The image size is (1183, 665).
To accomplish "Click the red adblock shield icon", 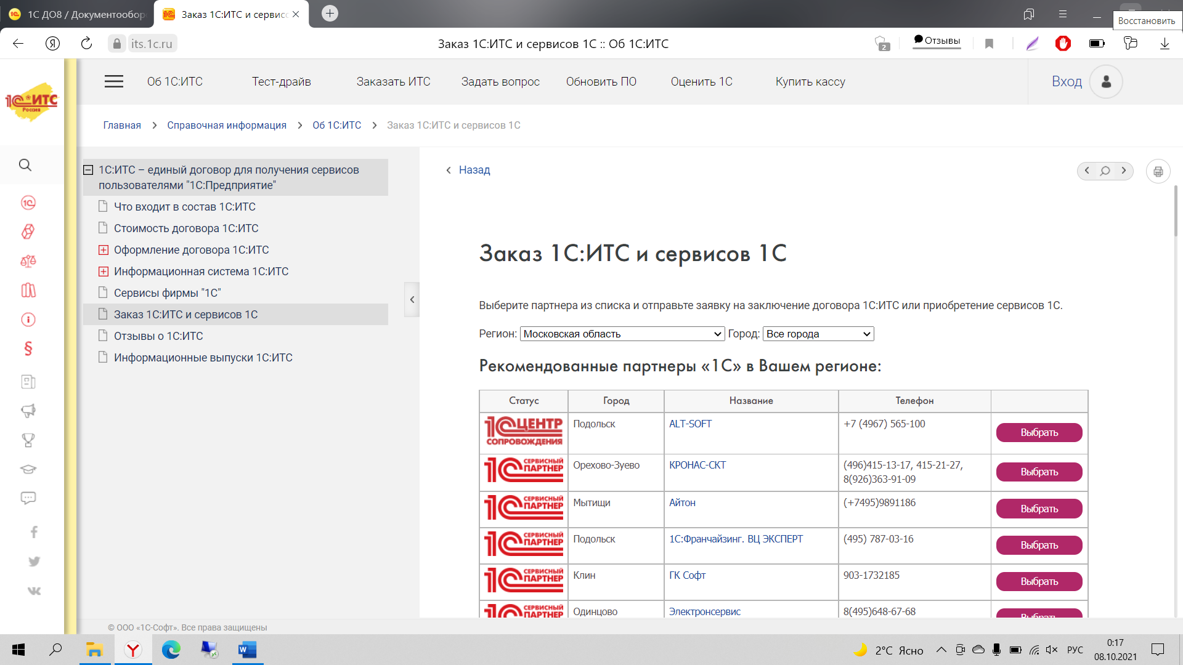I will pos(1063,44).
